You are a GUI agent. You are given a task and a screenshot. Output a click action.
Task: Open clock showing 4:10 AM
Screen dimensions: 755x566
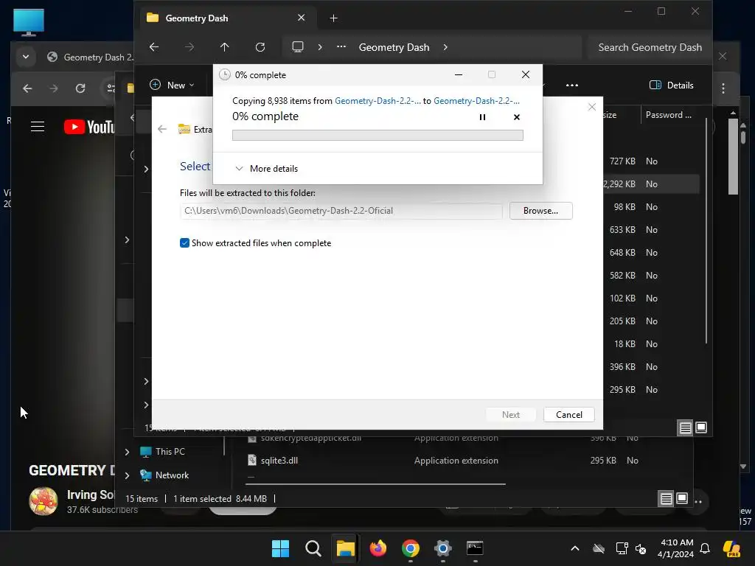[675, 548]
